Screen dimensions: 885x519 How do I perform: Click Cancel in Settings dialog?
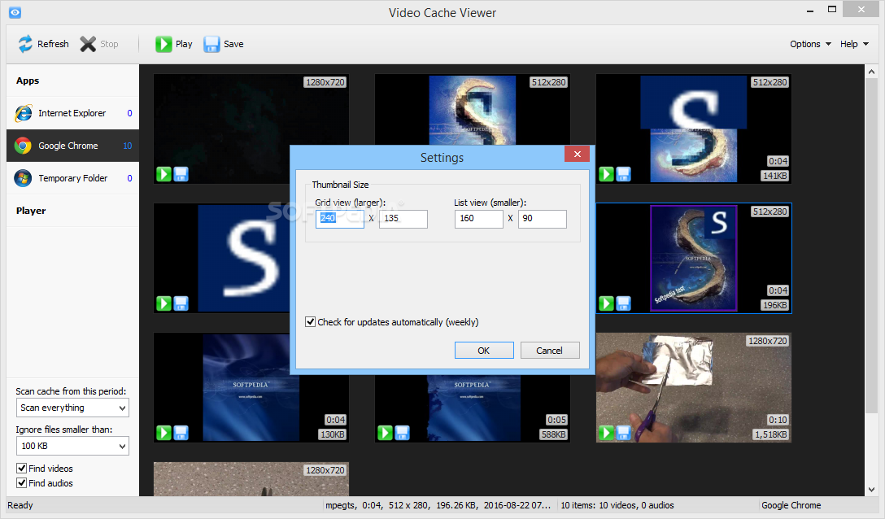[550, 350]
